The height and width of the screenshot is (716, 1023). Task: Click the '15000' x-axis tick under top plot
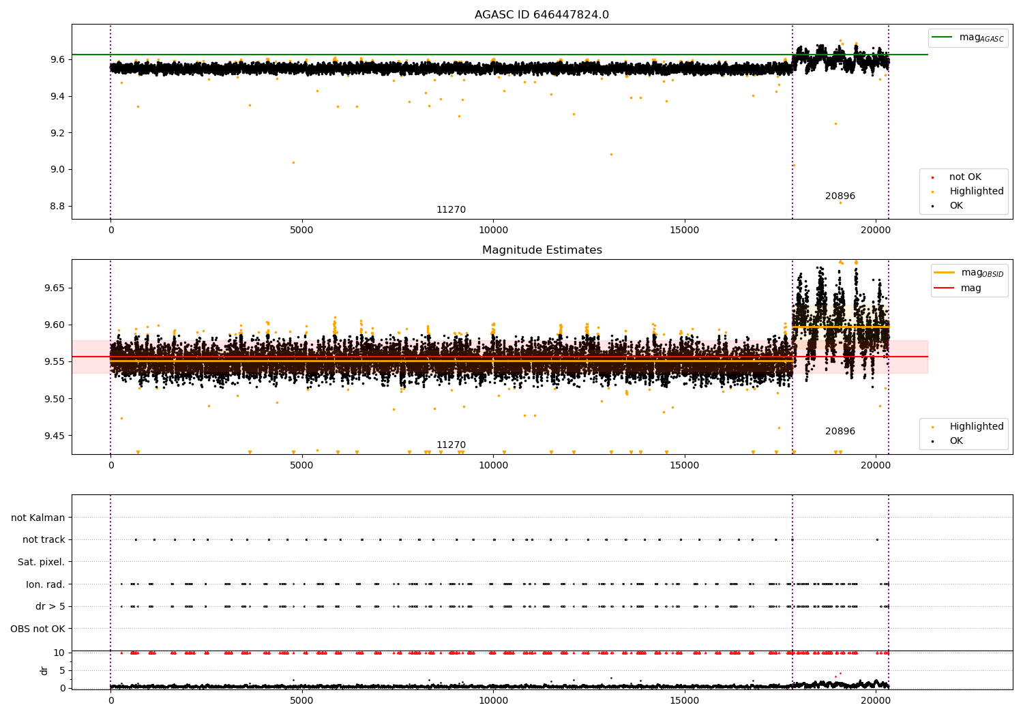[x=684, y=230]
